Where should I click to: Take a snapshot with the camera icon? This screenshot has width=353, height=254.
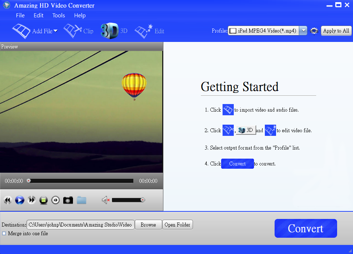click(x=68, y=200)
